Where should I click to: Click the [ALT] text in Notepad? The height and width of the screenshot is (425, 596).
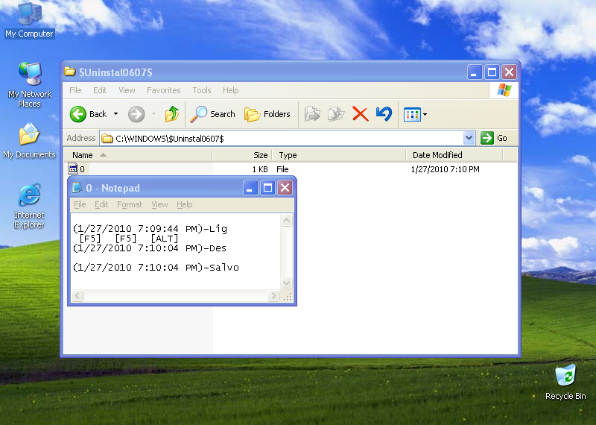coord(164,239)
